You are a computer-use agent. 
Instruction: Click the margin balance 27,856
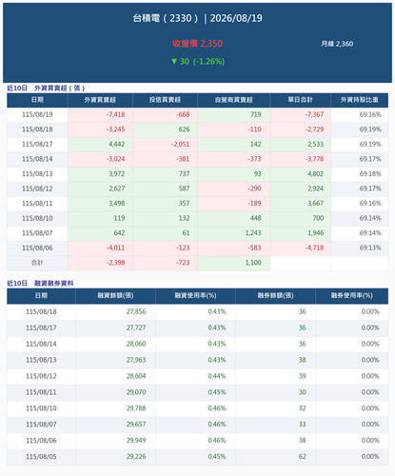pyautogui.click(x=136, y=311)
